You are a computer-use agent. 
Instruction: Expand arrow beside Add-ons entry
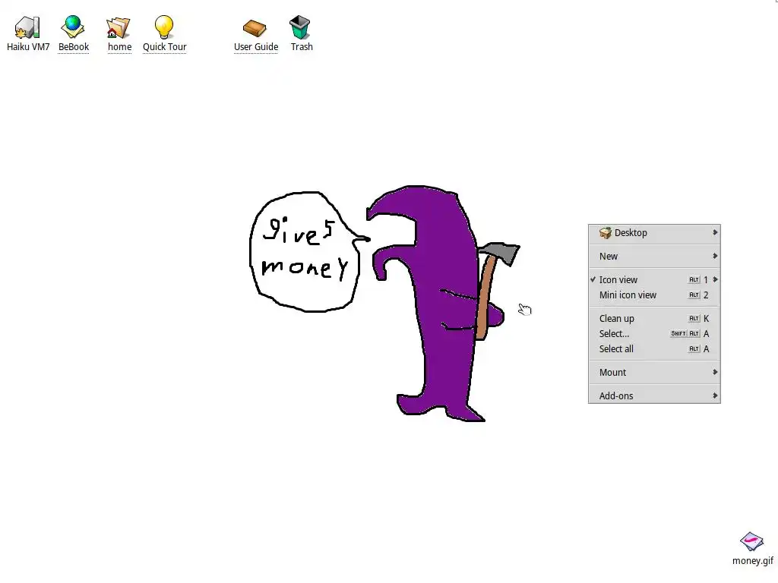[x=715, y=395]
